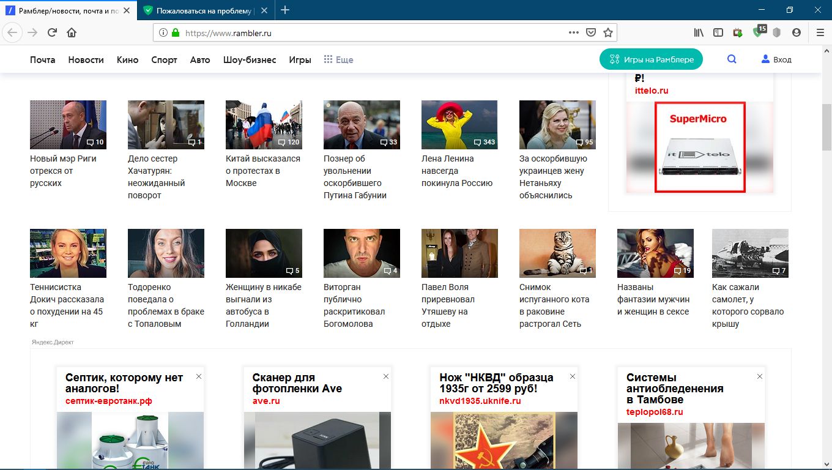Open nkvd1935.uknife.ru link

point(480,401)
